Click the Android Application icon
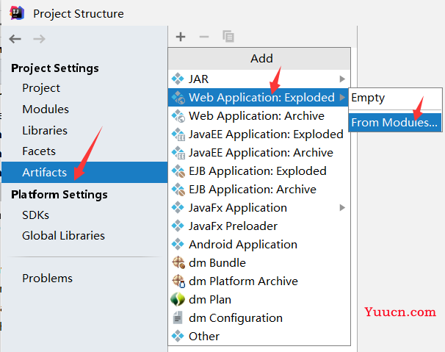 (178, 244)
